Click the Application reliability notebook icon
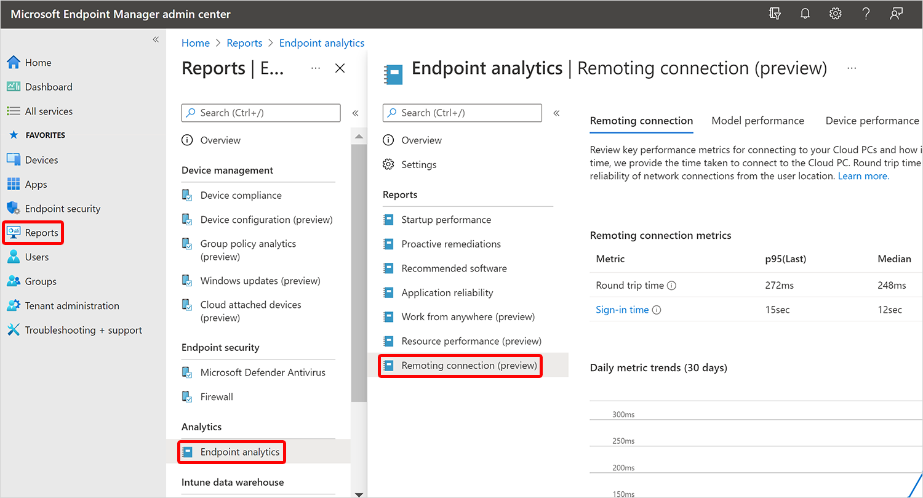 pos(388,293)
